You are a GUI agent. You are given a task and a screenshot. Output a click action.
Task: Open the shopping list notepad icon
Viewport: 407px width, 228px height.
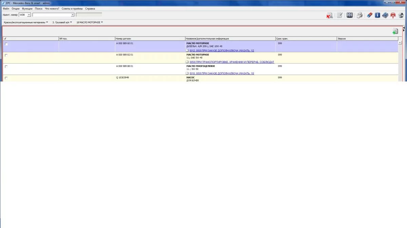[340, 15]
